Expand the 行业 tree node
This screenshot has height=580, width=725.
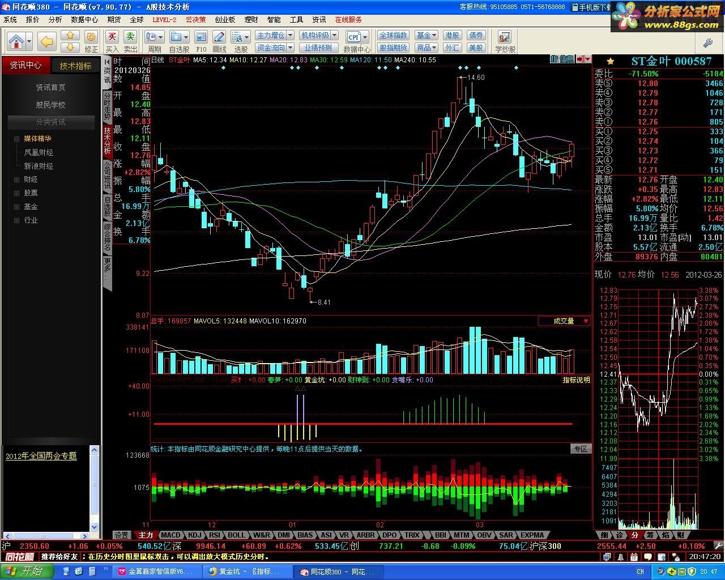(18, 220)
